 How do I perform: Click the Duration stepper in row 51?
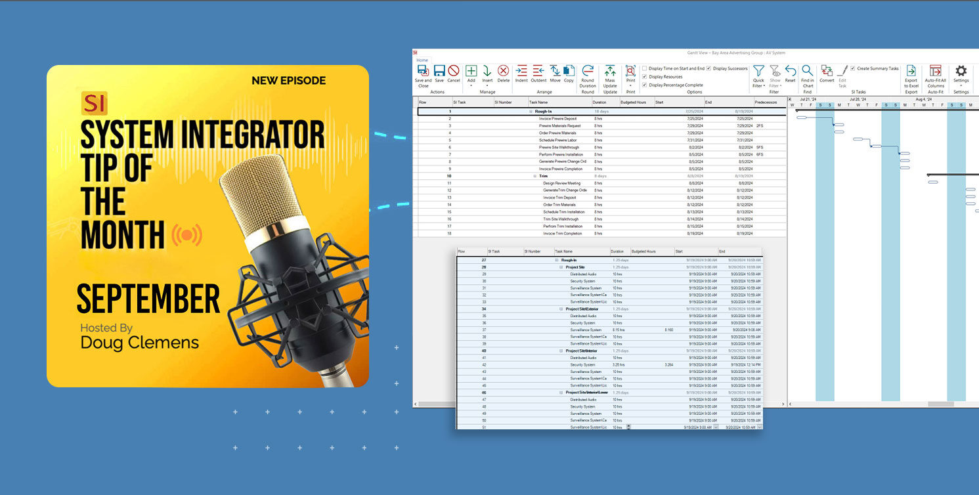[x=628, y=427]
